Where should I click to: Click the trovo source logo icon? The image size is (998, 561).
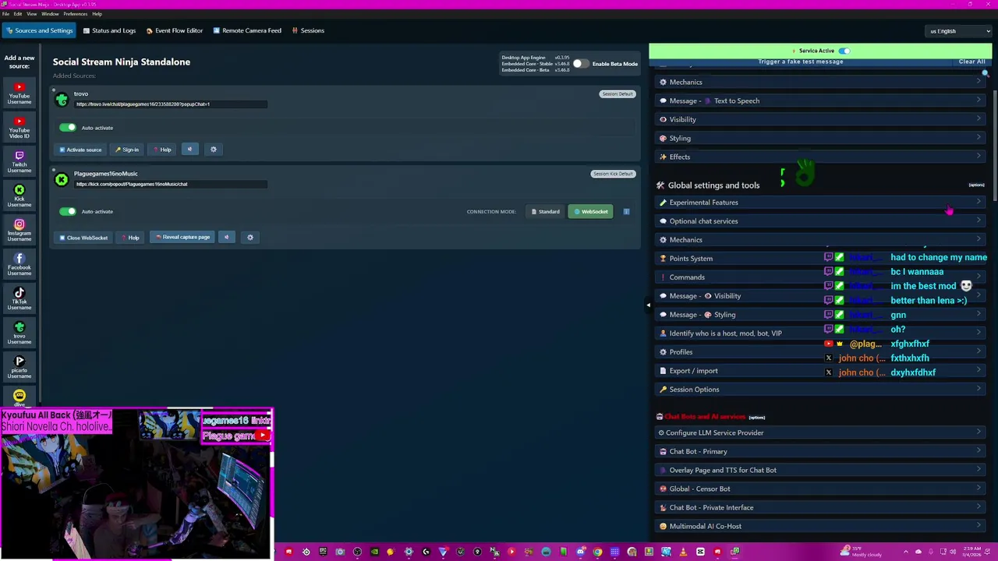(62, 99)
